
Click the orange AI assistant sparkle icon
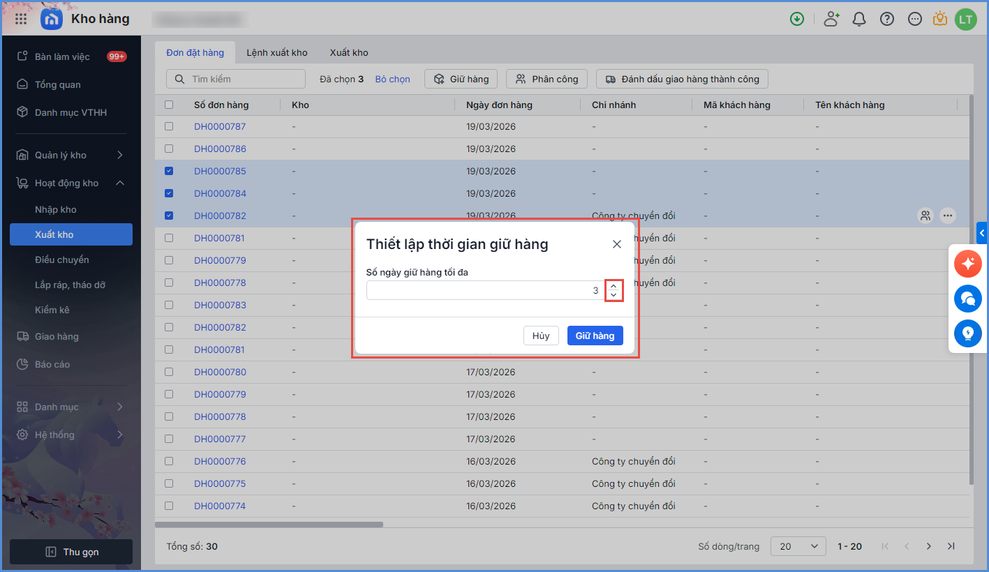(x=967, y=264)
